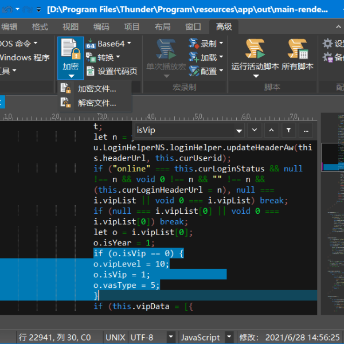The image size is (344, 344).
Task: Open Set Code Page (设置代码页)
Action: (112, 71)
